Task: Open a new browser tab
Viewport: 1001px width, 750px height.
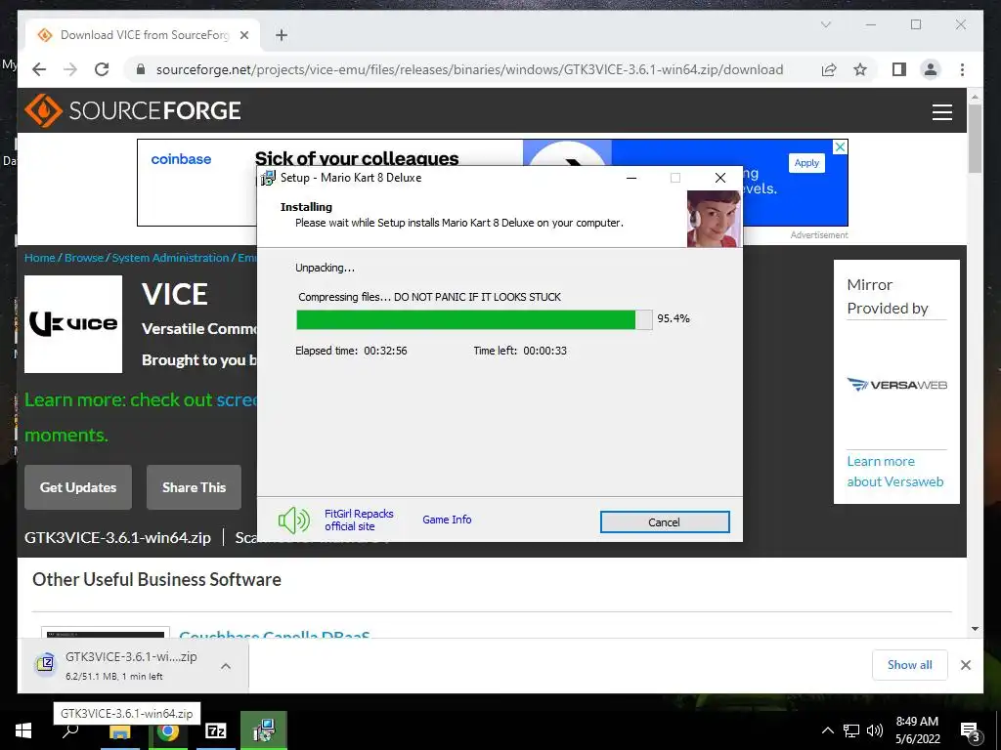Action: coord(282,35)
